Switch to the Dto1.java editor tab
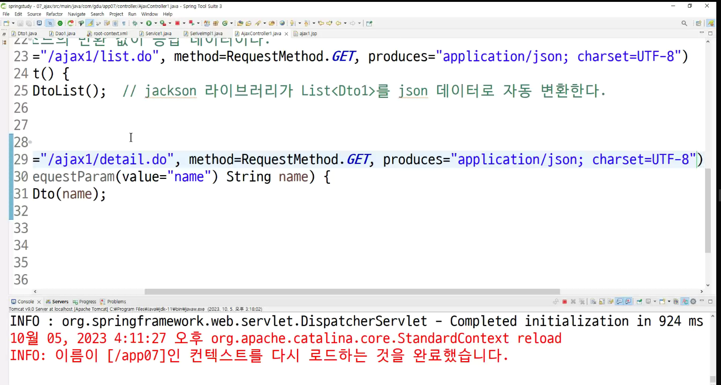 click(x=24, y=33)
